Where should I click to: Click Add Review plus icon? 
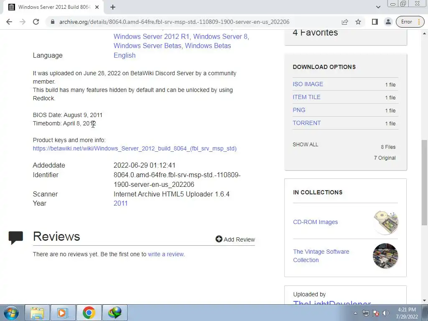click(x=219, y=239)
